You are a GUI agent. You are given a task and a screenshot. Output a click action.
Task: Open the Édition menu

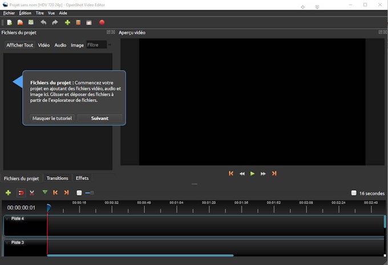[x=25, y=13]
